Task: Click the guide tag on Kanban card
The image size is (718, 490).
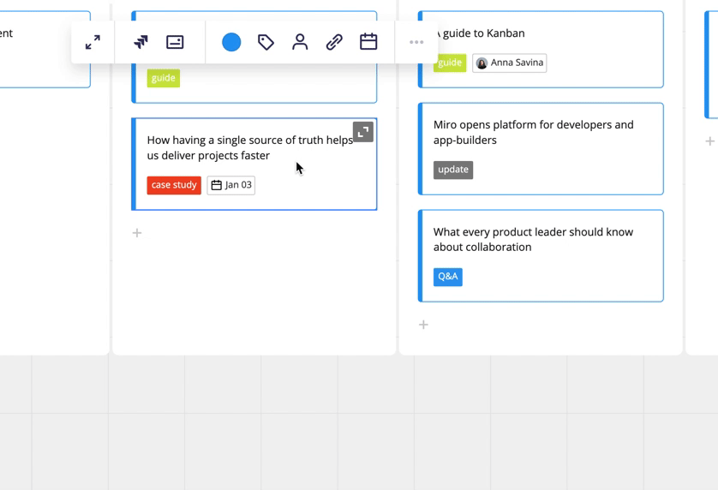Action: (x=450, y=63)
